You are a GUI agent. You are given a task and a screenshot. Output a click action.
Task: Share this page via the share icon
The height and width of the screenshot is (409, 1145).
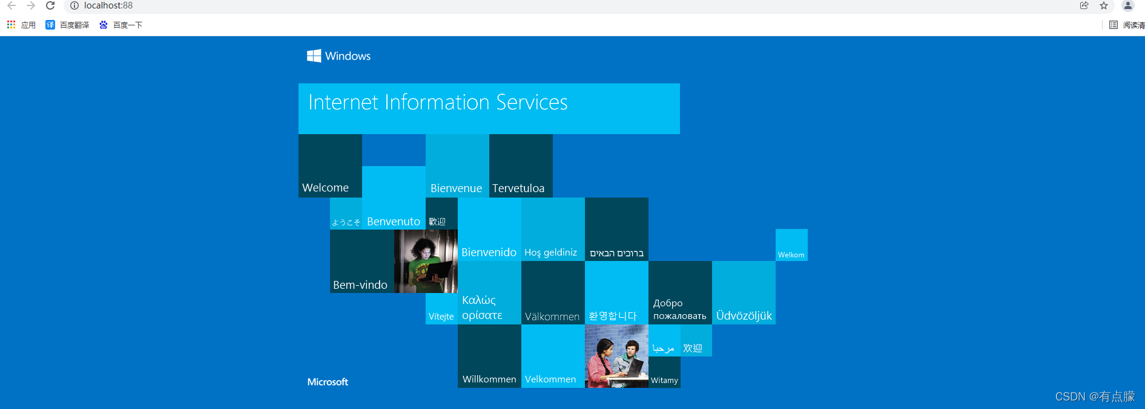(x=1084, y=5)
